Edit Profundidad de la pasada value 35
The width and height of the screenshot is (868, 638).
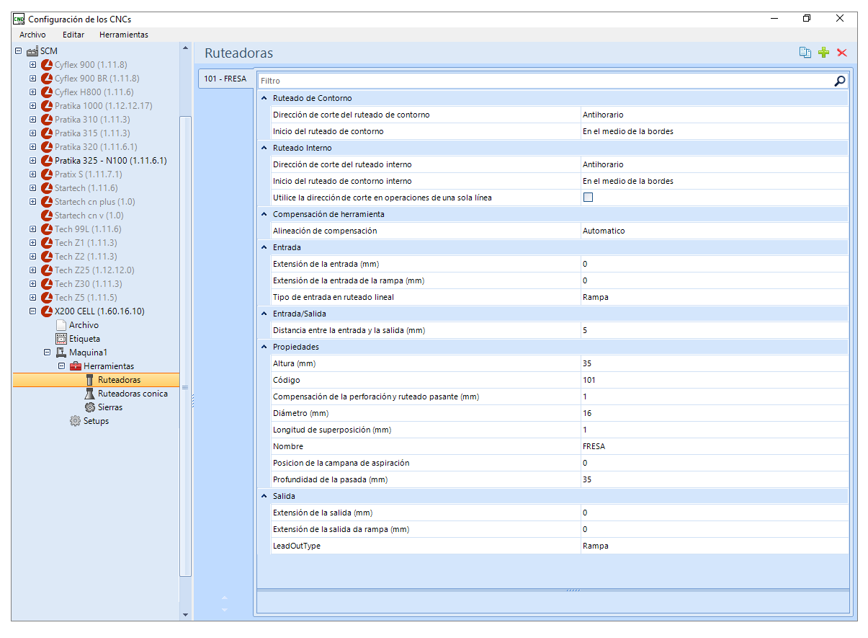click(715, 479)
